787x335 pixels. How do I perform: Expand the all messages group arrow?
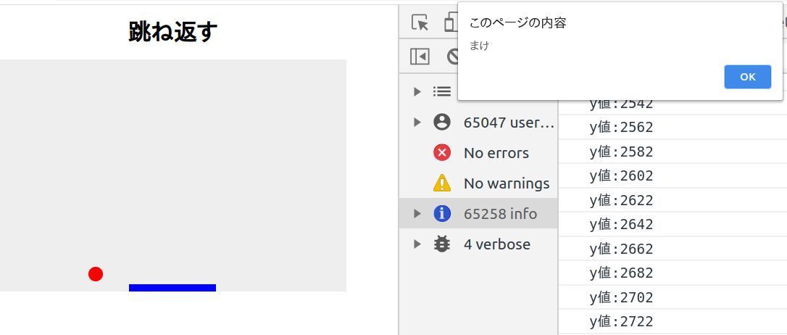click(x=417, y=91)
